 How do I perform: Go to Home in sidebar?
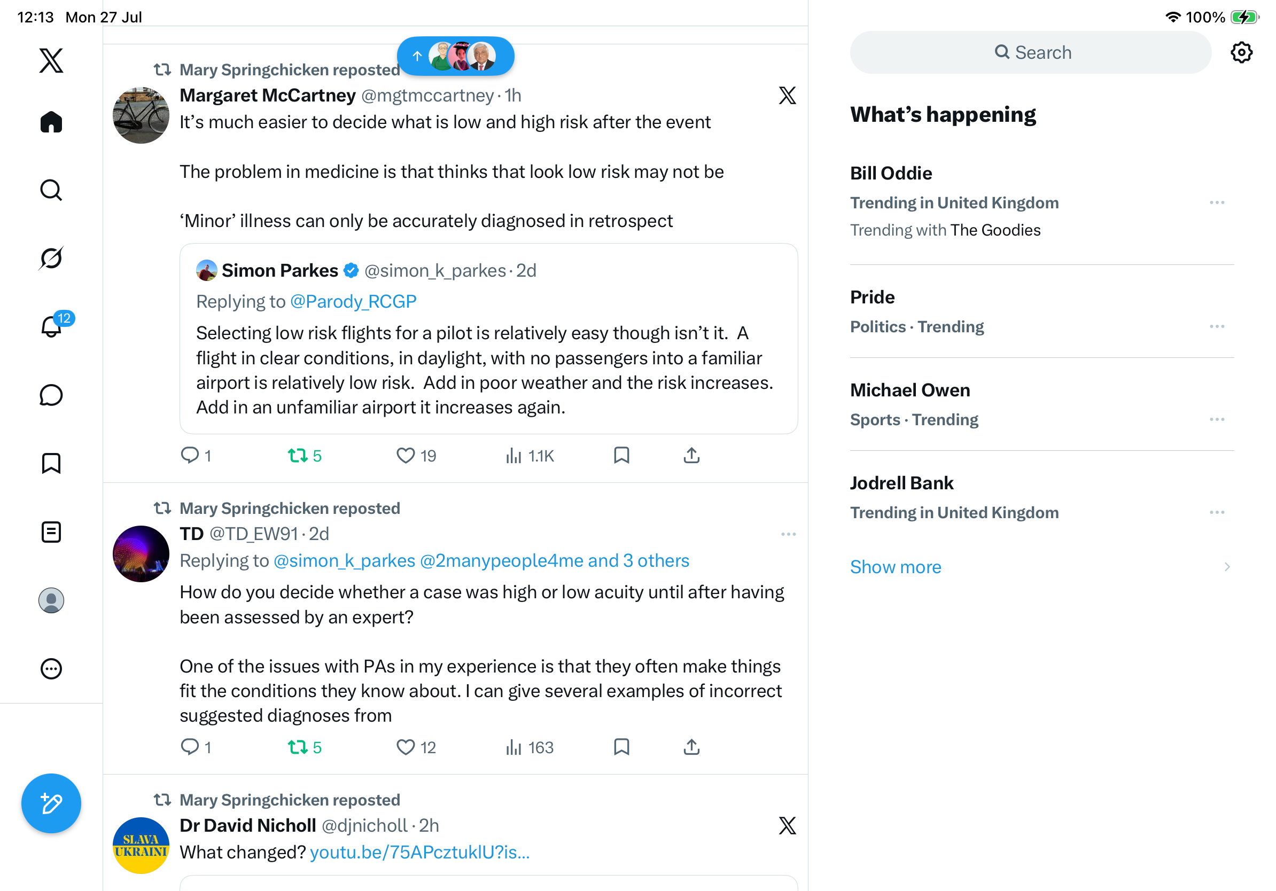[51, 122]
